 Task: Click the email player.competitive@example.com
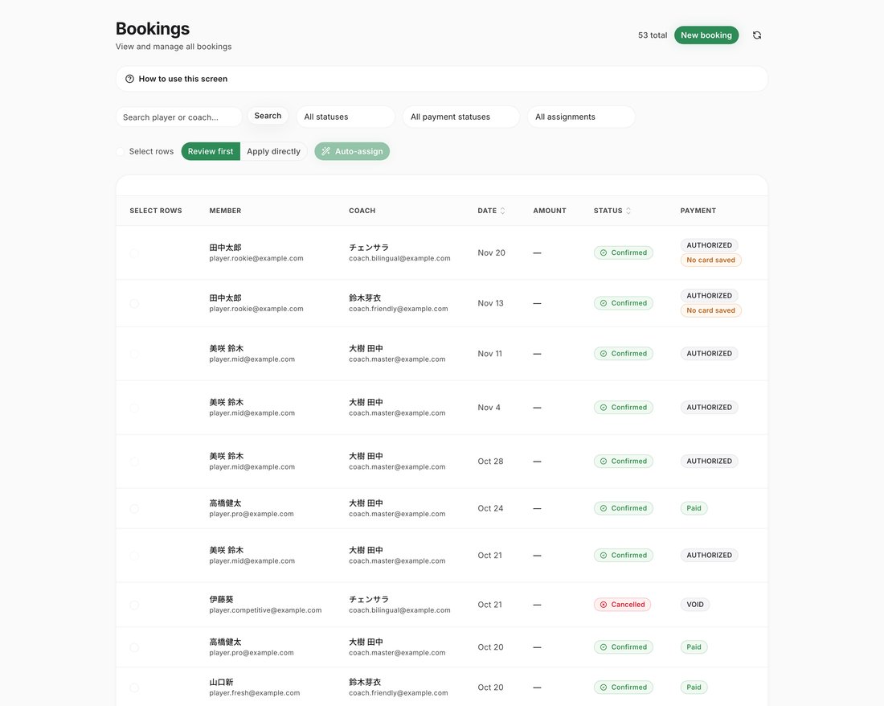(x=265, y=610)
